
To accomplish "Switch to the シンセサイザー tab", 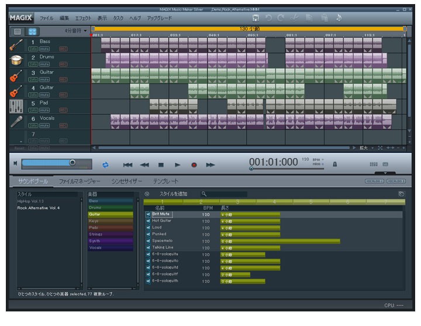I will coord(126,181).
